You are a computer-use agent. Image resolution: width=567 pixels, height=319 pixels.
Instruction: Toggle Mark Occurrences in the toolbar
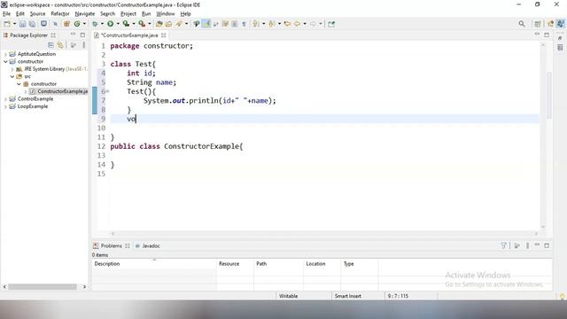click(206, 24)
